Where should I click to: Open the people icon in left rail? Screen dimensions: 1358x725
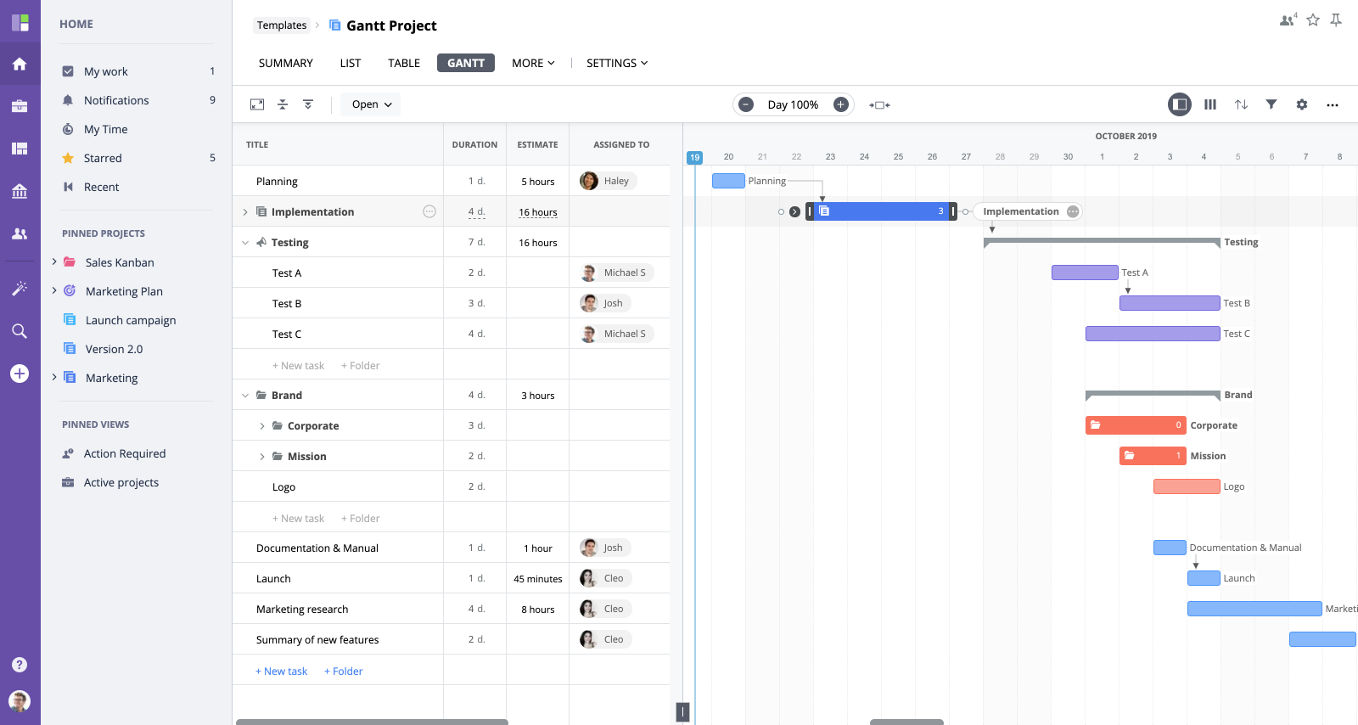coord(20,233)
